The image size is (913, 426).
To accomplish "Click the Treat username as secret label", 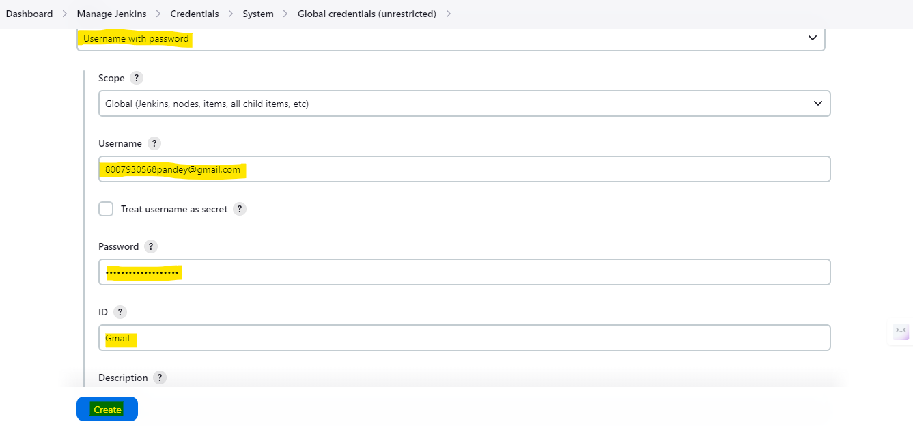I will pyautogui.click(x=174, y=209).
